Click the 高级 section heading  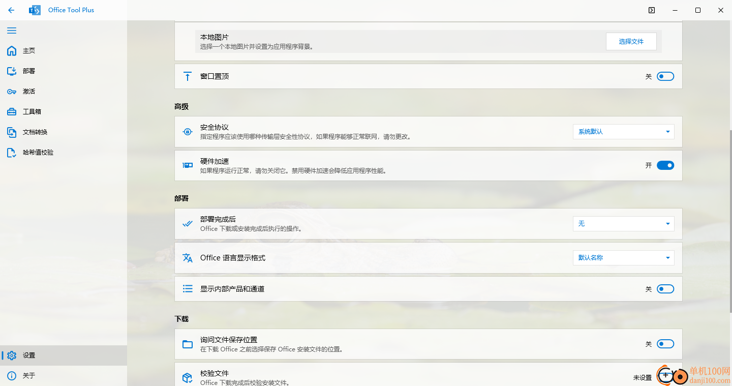pyautogui.click(x=181, y=107)
